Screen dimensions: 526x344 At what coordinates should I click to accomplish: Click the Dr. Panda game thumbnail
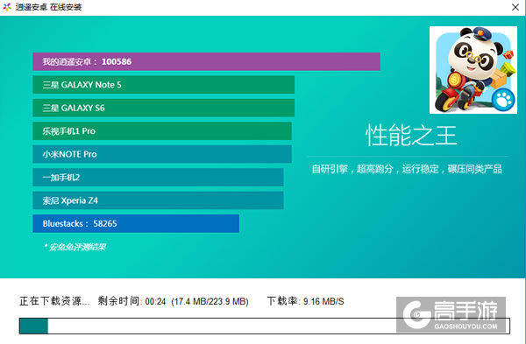point(473,70)
